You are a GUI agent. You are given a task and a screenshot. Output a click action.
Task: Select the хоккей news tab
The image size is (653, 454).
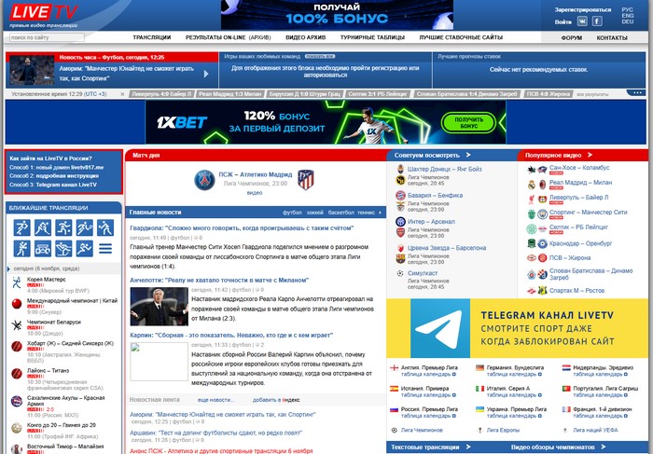pyautogui.click(x=315, y=213)
